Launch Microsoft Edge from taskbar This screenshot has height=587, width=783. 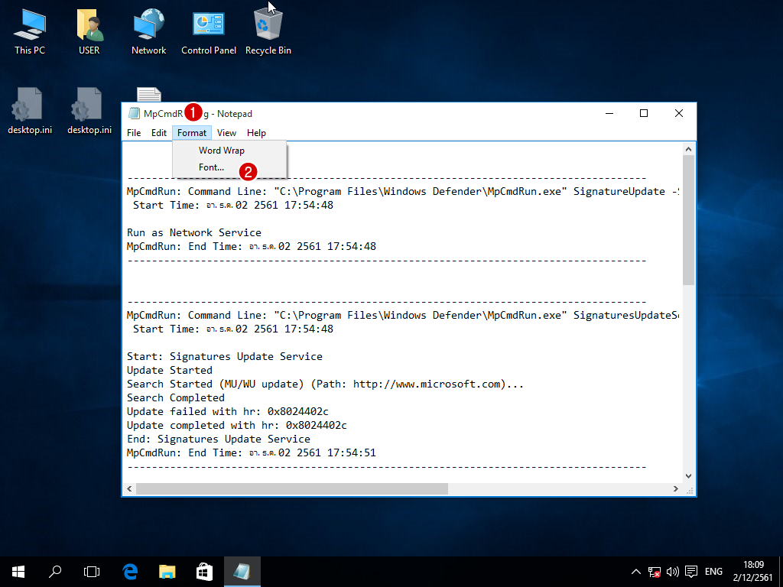click(x=130, y=571)
